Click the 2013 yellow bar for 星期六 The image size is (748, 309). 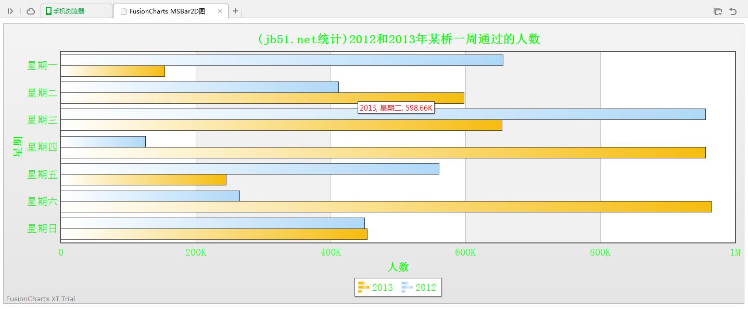(386, 207)
